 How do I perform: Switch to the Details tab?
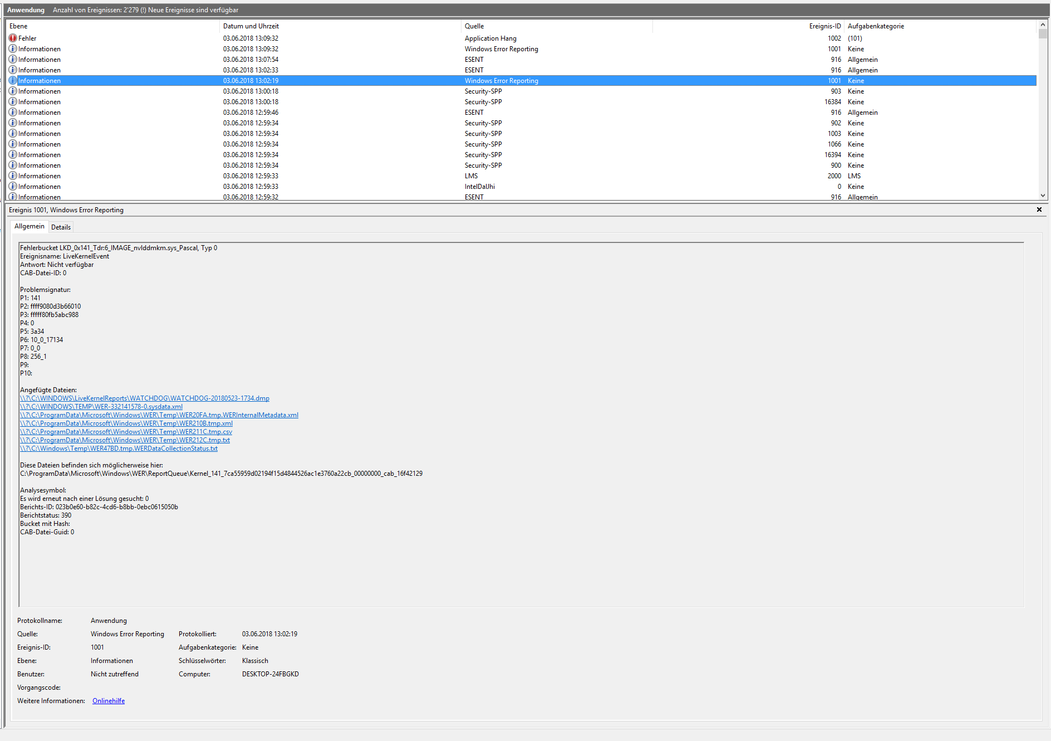pos(61,227)
